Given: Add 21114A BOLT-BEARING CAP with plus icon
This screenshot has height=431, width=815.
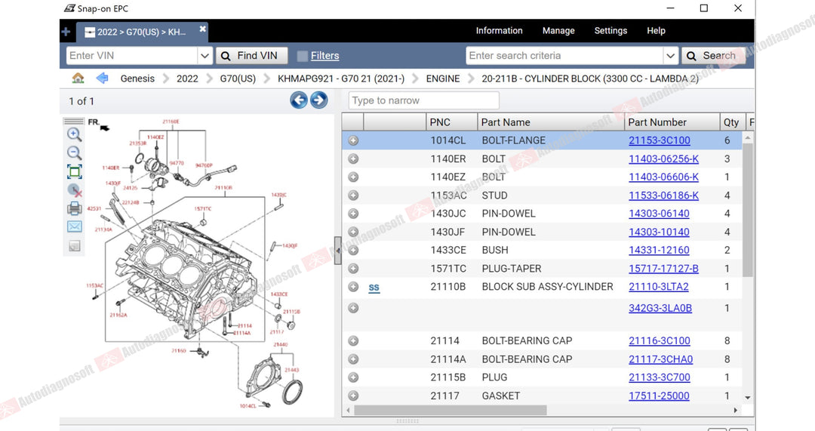Looking at the screenshot, I should click(x=353, y=359).
